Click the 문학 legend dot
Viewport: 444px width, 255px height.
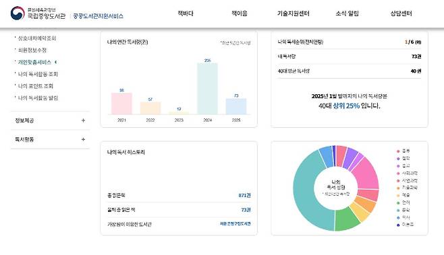(398, 211)
